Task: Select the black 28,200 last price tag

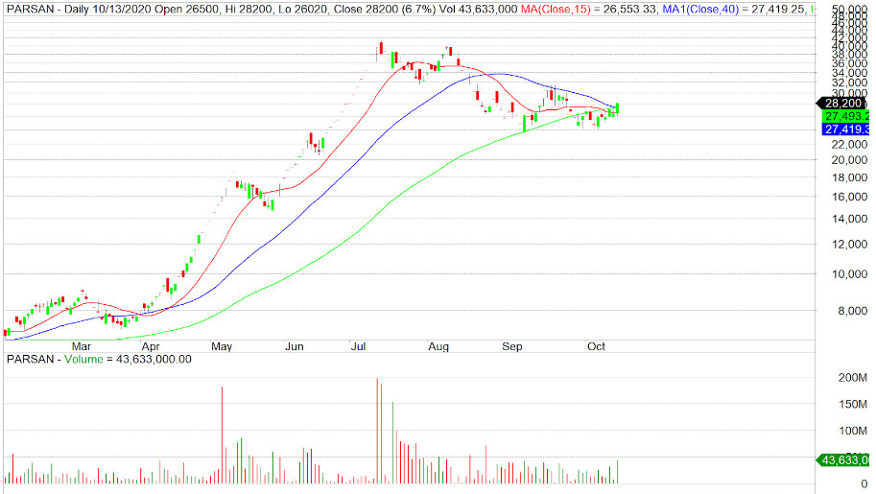Action: pyautogui.click(x=842, y=103)
